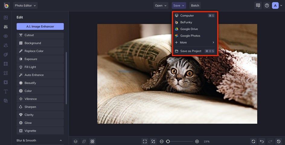
Task: Click the BeFunky logo icon
Action: click(x=6, y=6)
